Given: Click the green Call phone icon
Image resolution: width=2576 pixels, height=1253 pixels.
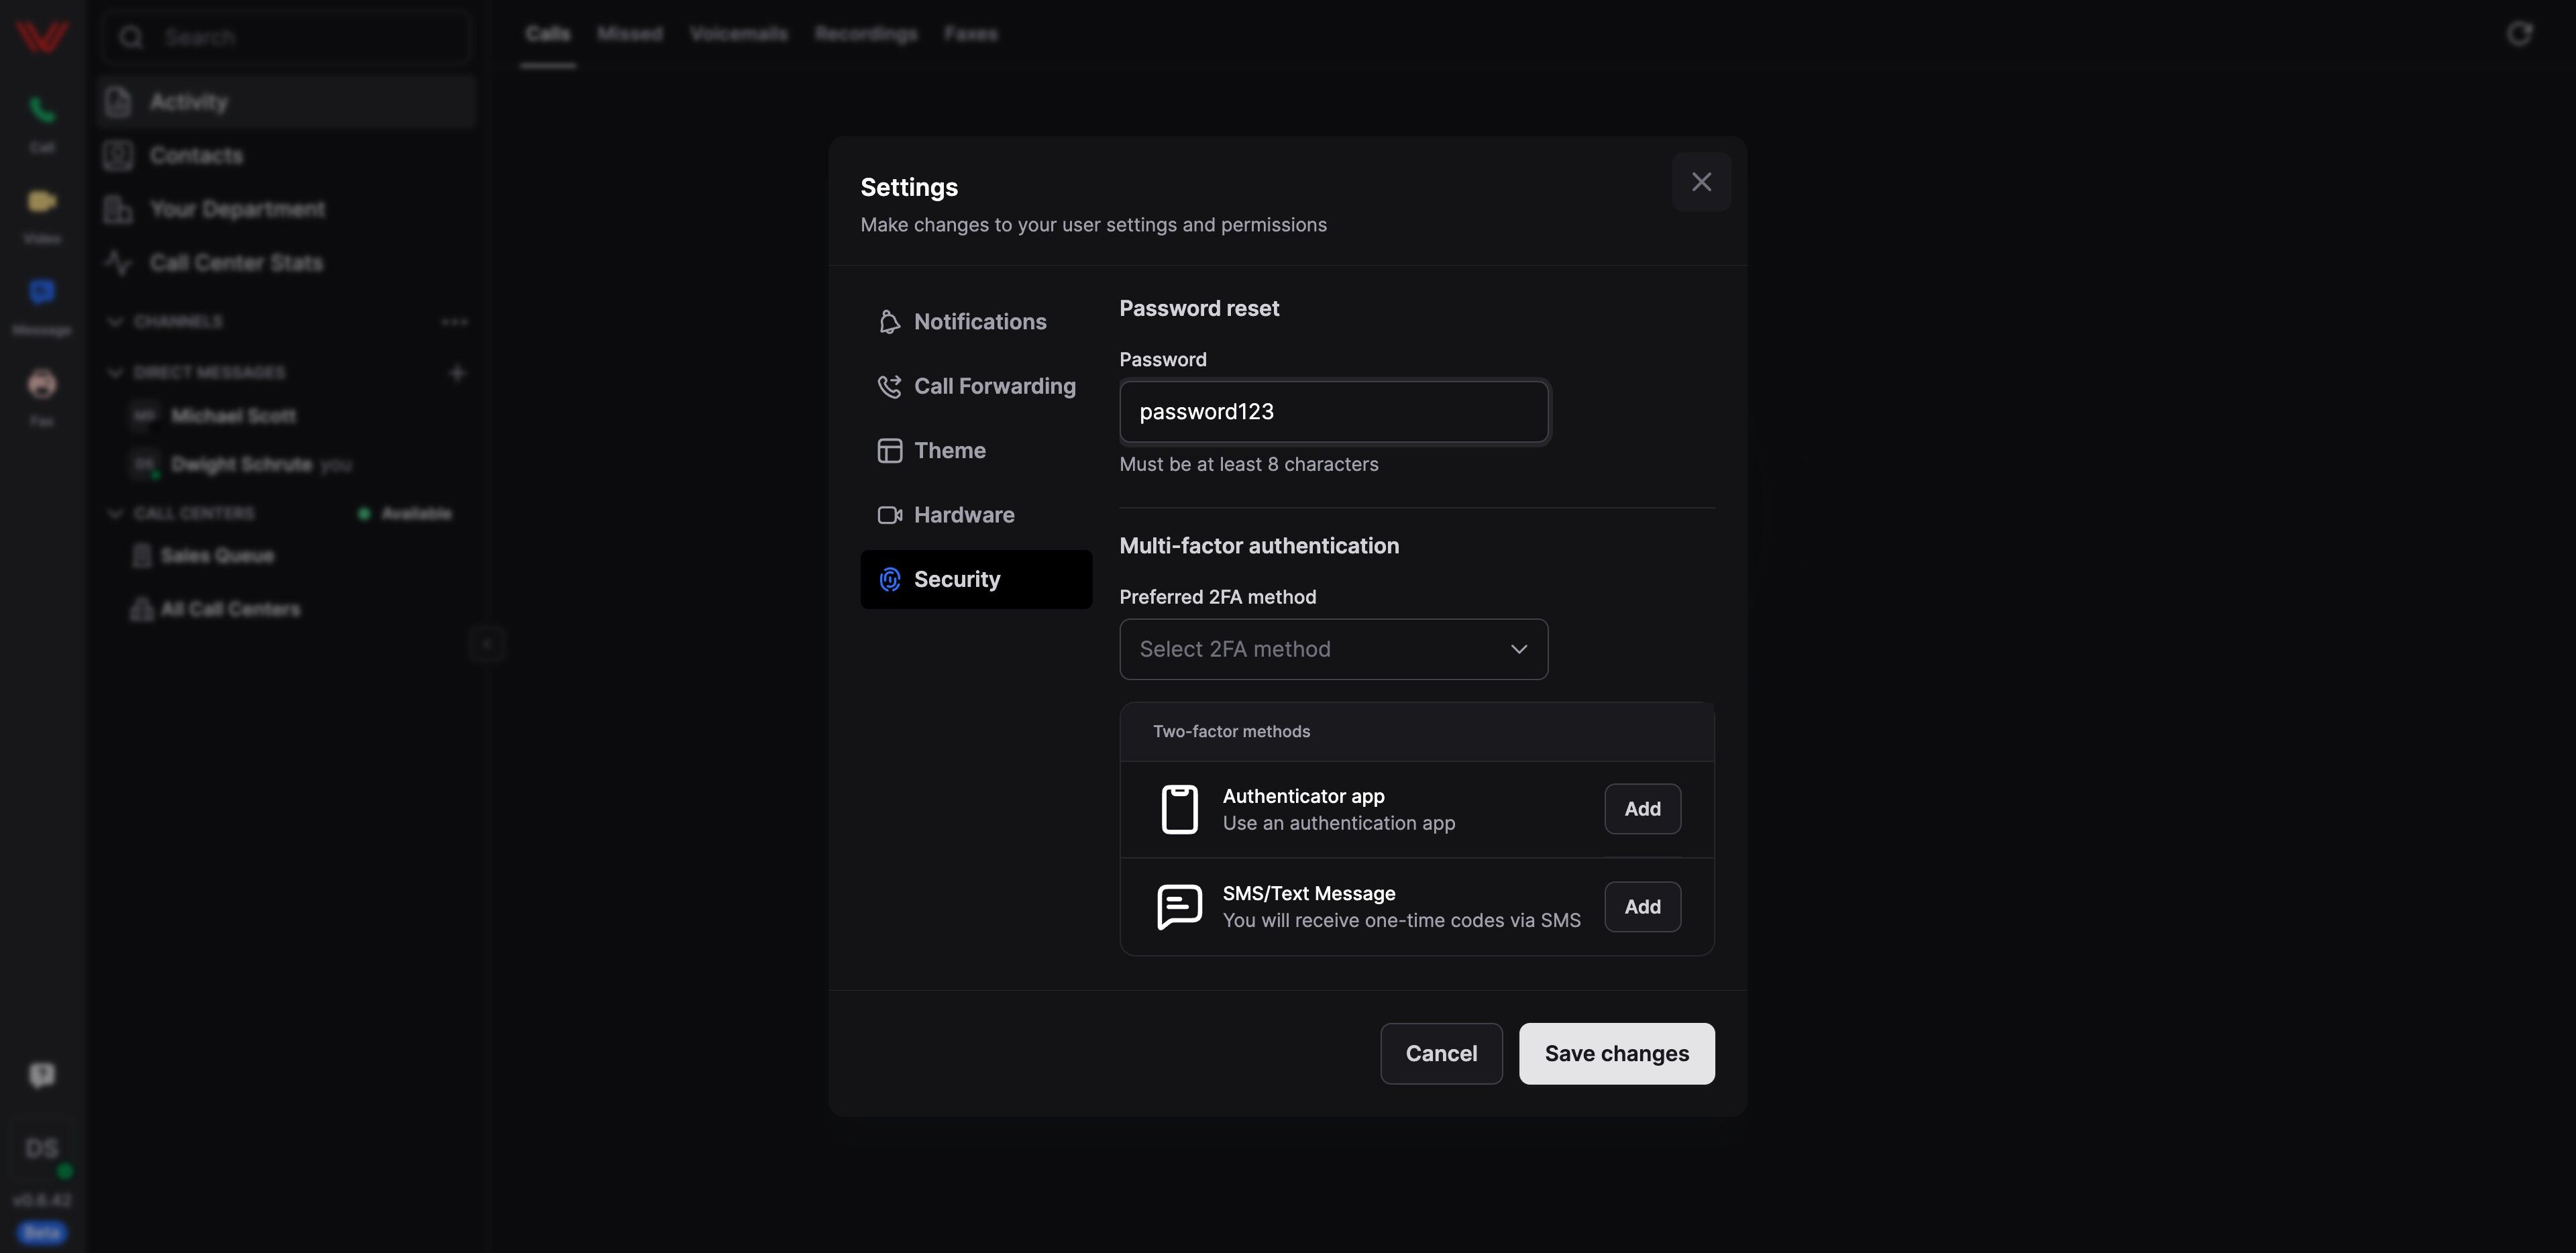Looking at the screenshot, I should tap(42, 110).
